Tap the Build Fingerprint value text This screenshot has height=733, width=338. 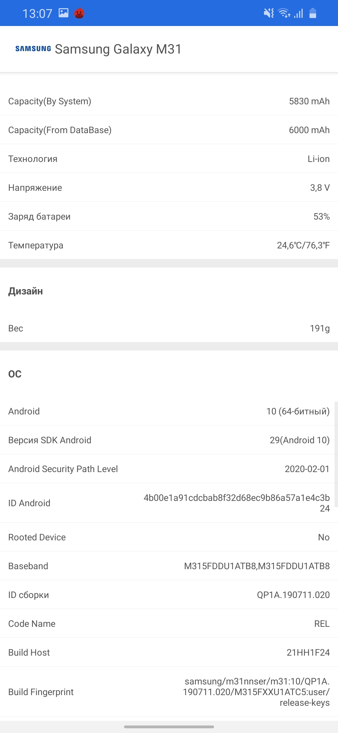pyautogui.click(x=256, y=692)
